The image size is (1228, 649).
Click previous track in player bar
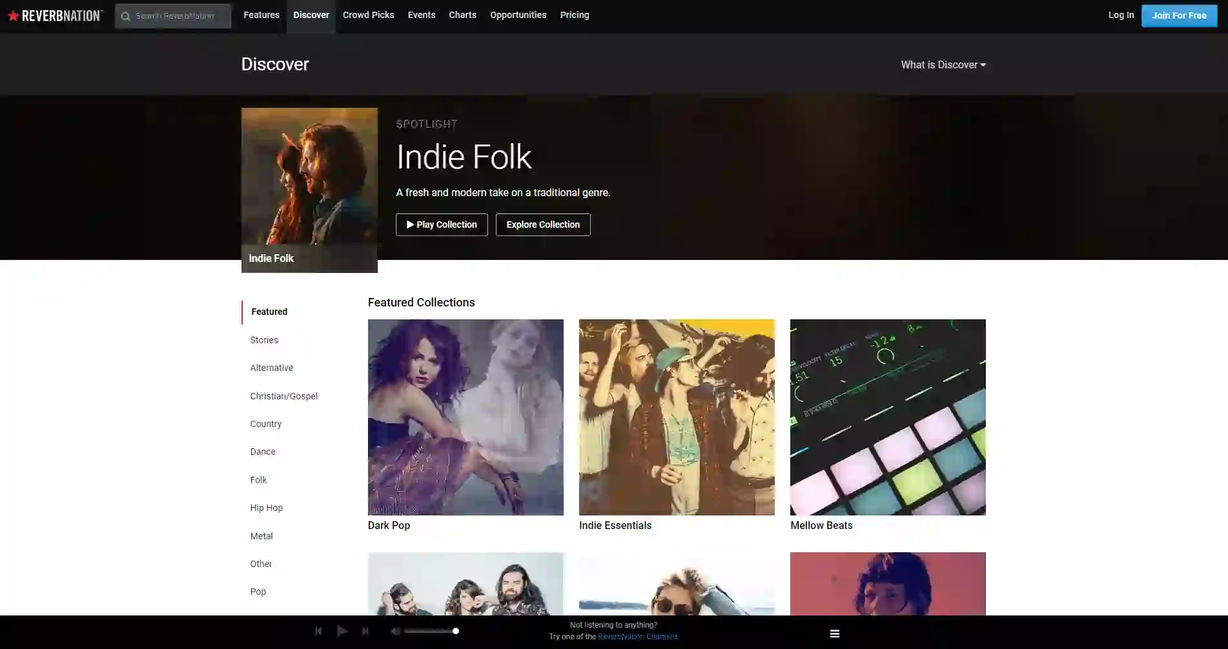(x=318, y=631)
